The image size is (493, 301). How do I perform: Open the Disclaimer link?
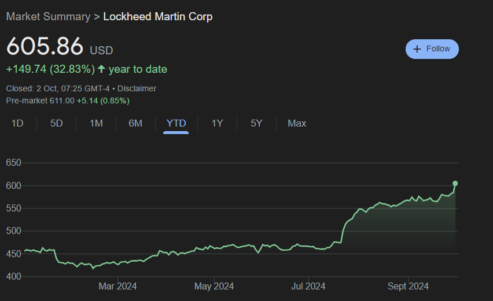click(x=137, y=88)
